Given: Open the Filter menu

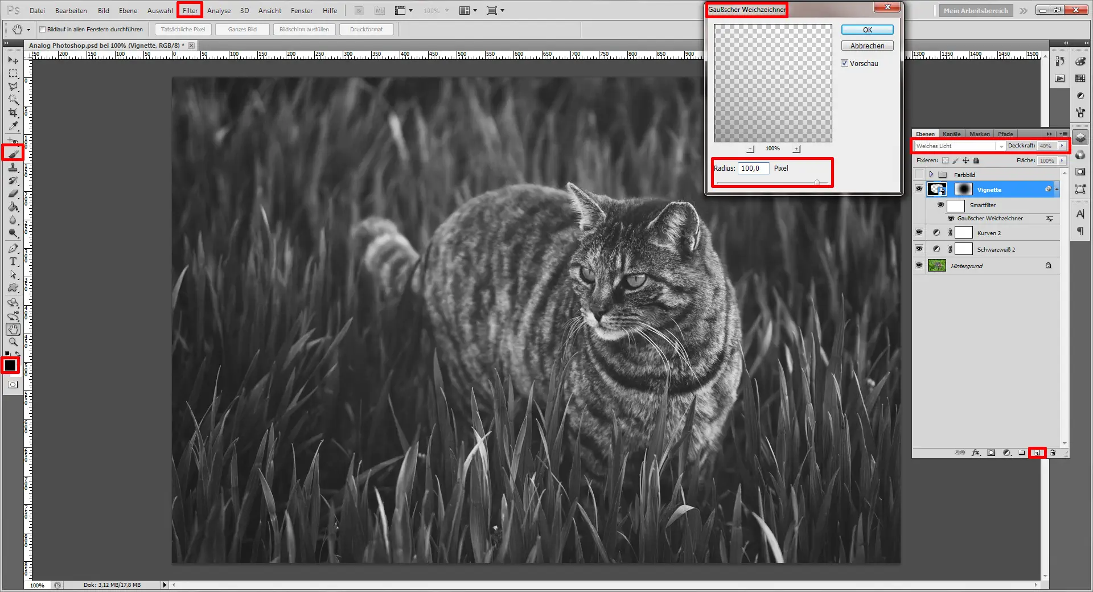Looking at the screenshot, I should pos(190,10).
